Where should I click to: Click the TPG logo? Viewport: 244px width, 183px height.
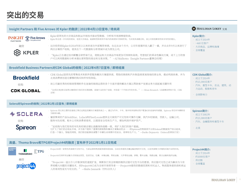(x=39, y=151)
